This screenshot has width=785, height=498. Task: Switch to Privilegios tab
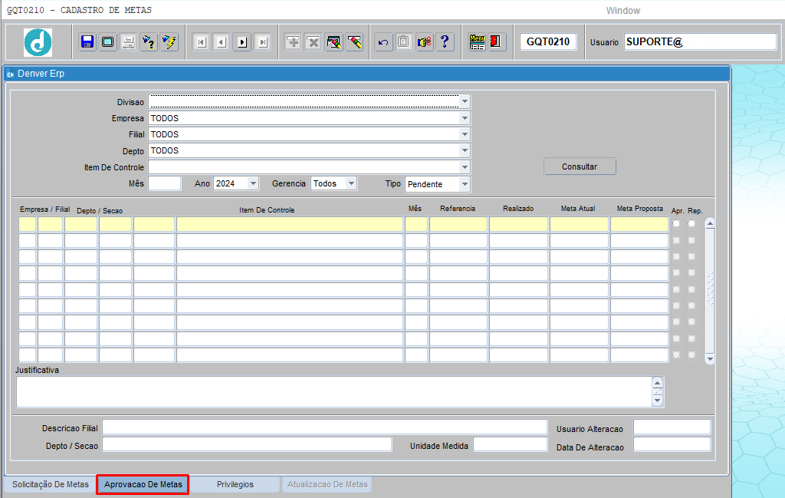(x=235, y=484)
